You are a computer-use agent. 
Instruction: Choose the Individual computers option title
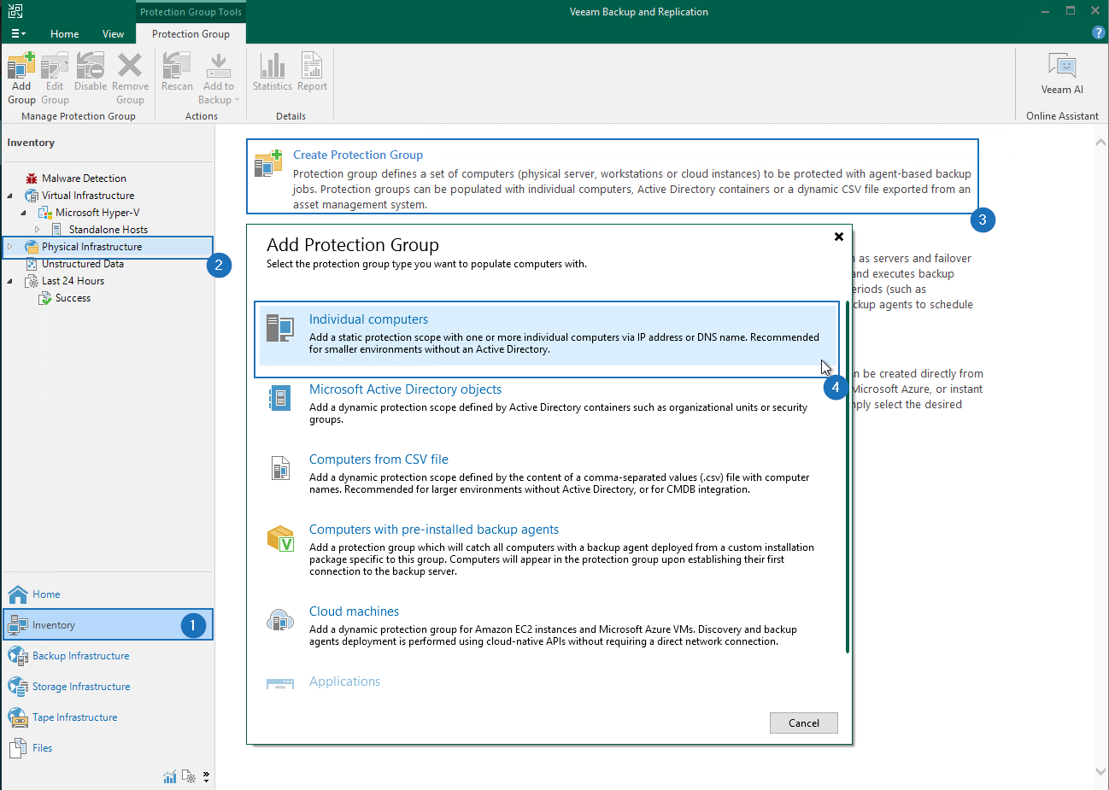coord(368,319)
